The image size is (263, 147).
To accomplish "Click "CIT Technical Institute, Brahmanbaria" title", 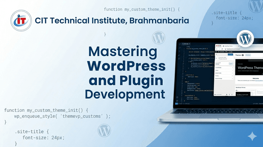I will tap(112, 20).
